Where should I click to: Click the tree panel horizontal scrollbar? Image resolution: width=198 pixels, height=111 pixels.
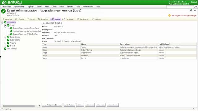coord(19,106)
